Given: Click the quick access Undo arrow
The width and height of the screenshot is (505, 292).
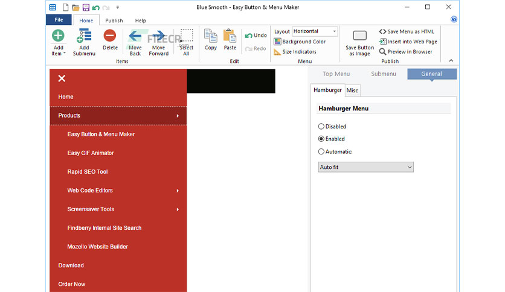Looking at the screenshot, I should 95,7.
